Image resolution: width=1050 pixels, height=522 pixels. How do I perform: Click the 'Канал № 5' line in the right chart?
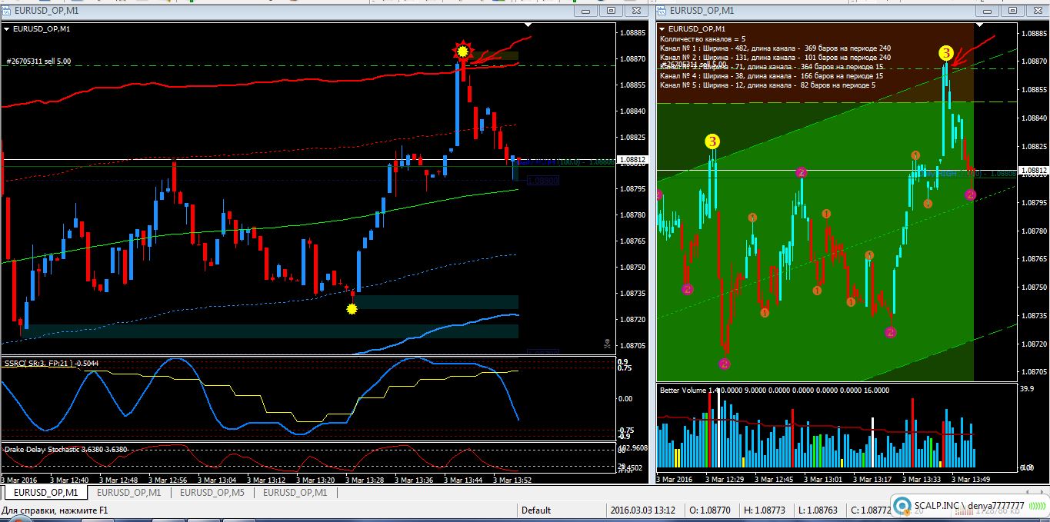click(x=767, y=85)
